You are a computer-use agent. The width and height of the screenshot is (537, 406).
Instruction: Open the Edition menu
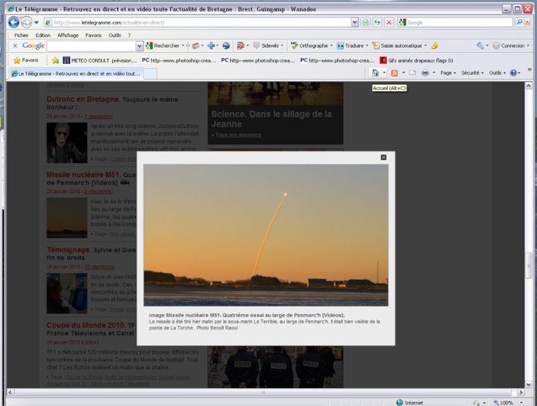point(43,36)
